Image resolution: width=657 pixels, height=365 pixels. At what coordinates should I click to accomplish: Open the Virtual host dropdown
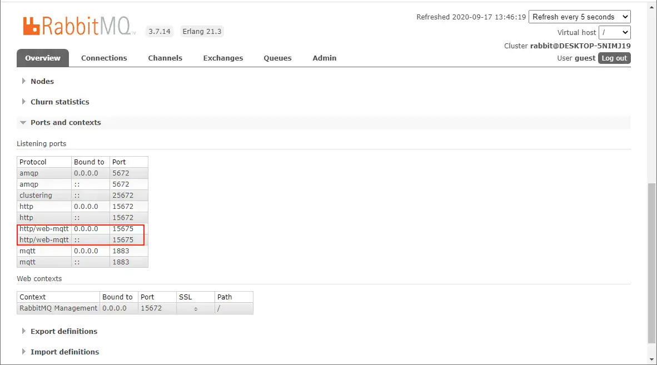(615, 32)
